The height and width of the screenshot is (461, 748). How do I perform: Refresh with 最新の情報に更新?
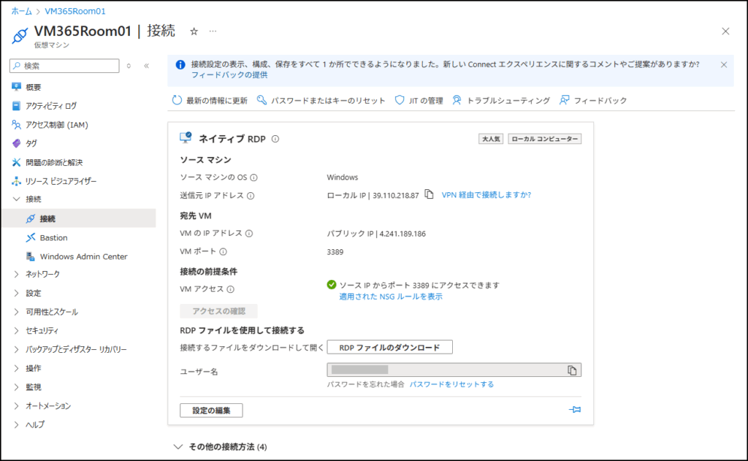coord(210,100)
